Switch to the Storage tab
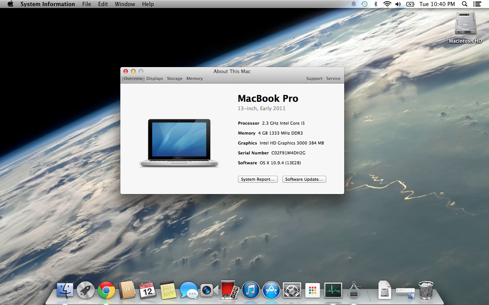The width and height of the screenshot is (489, 305). pos(175,79)
